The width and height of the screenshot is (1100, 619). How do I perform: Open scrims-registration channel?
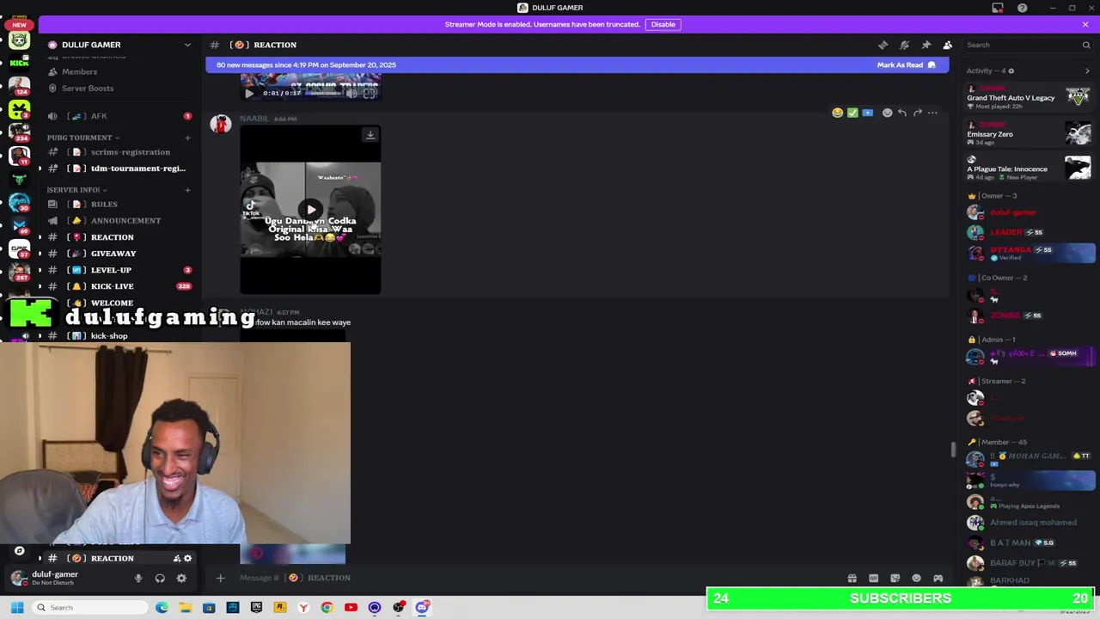coord(131,152)
